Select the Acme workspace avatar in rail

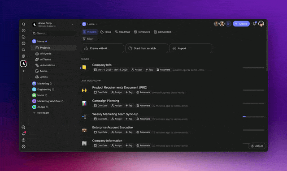pyautogui.click(x=24, y=64)
